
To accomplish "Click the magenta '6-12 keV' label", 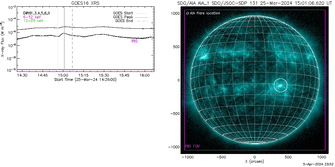I will pyautogui.click(x=32, y=17).
